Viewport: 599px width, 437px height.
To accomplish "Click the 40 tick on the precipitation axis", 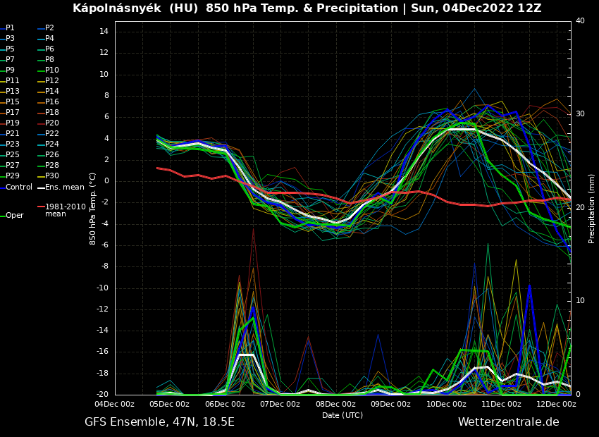I will click(x=580, y=21).
